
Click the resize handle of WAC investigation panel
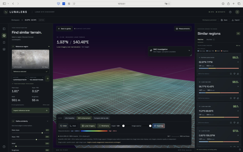click(191, 55)
